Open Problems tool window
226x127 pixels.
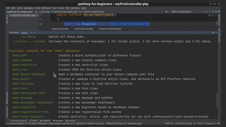coord(45,121)
